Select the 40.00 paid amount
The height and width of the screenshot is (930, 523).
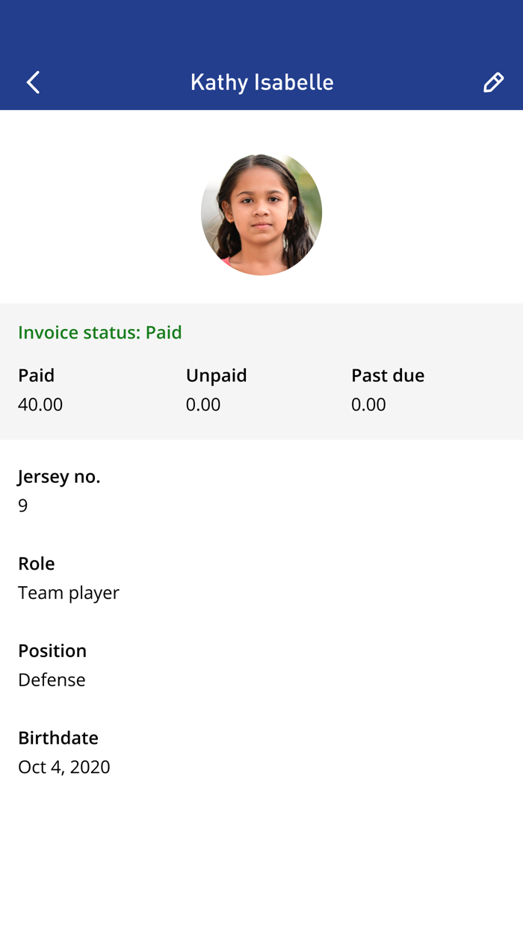(40, 404)
